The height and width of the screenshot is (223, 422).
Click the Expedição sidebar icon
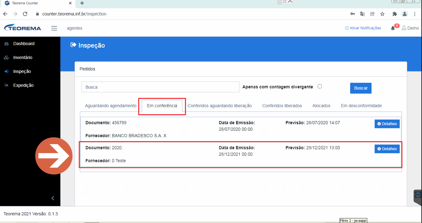point(7,85)
